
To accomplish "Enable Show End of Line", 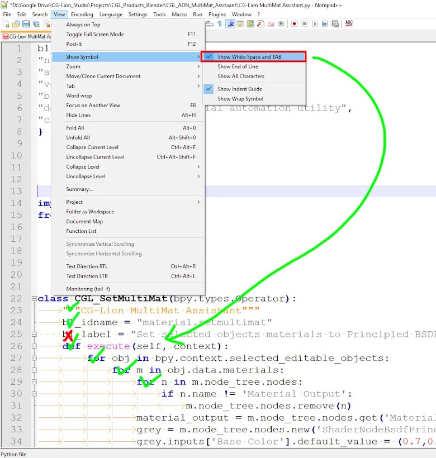I will (x=254, y=66).
